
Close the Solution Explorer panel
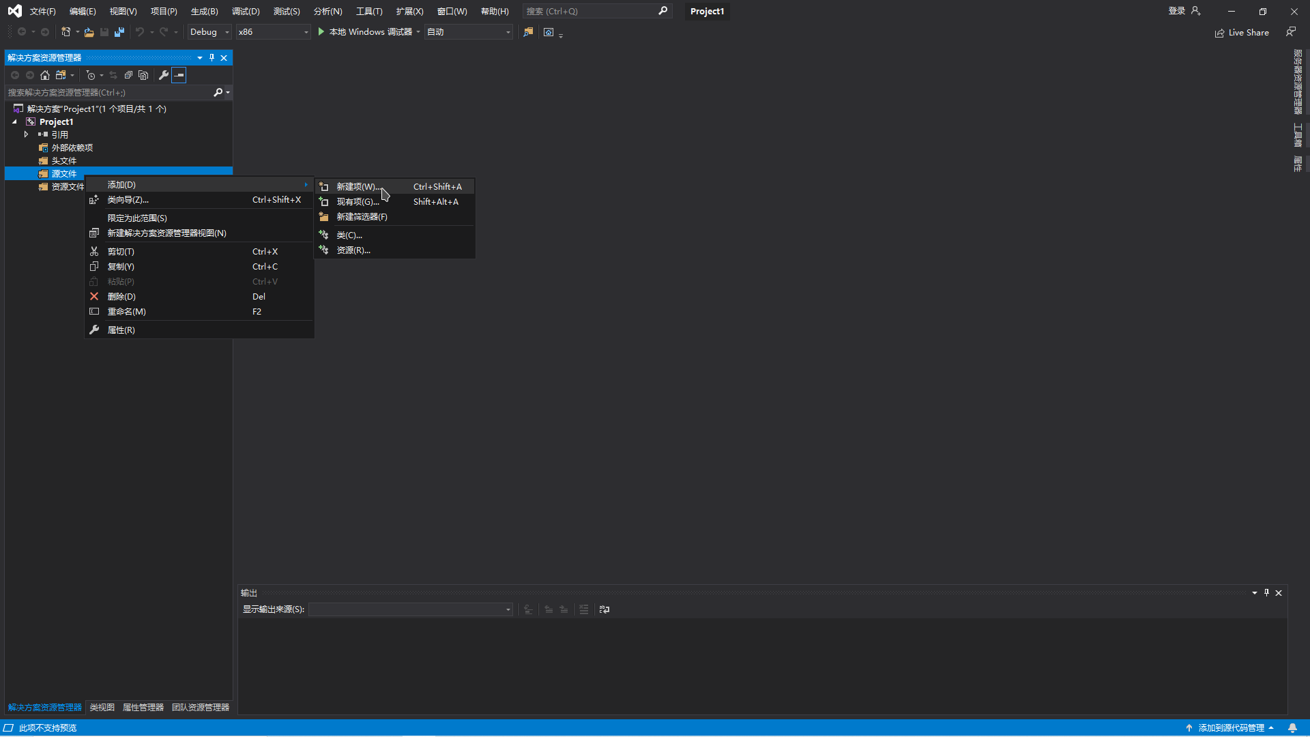(x=224, y=58)
